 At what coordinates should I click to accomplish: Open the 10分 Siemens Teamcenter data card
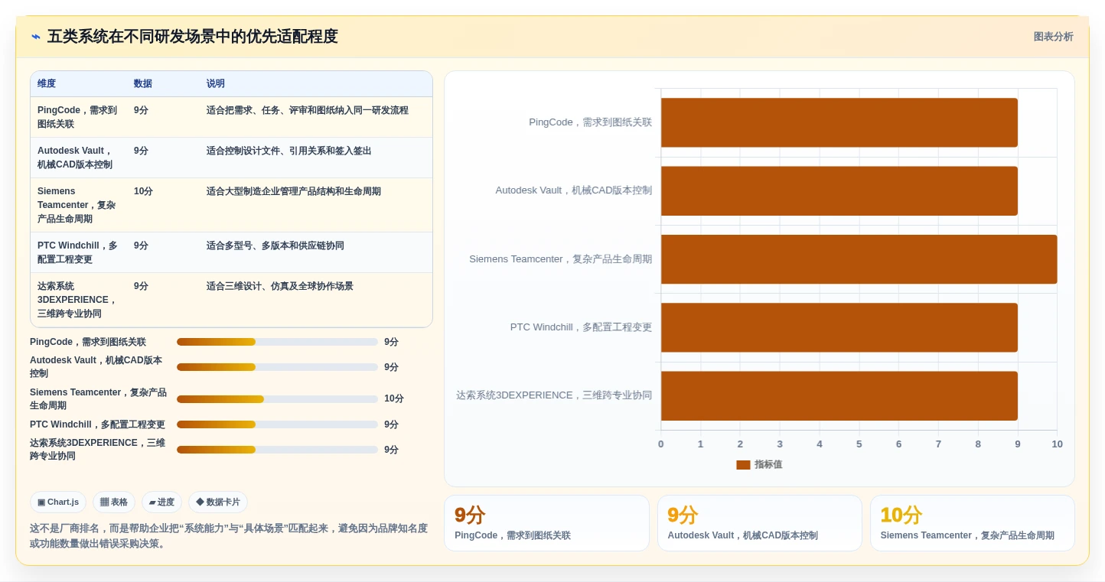click(972, 523)
